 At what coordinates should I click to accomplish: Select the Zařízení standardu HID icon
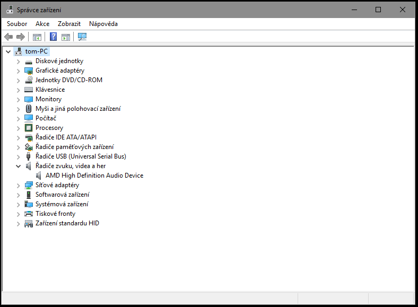coord(29,224)
